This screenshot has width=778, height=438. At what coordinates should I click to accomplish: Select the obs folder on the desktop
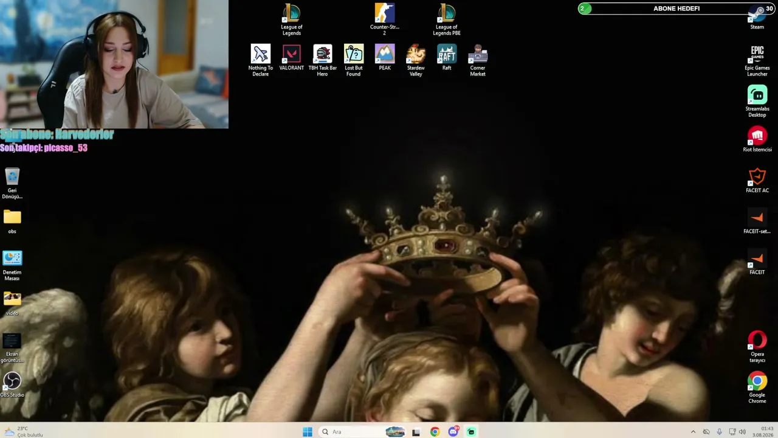point(12,221)
